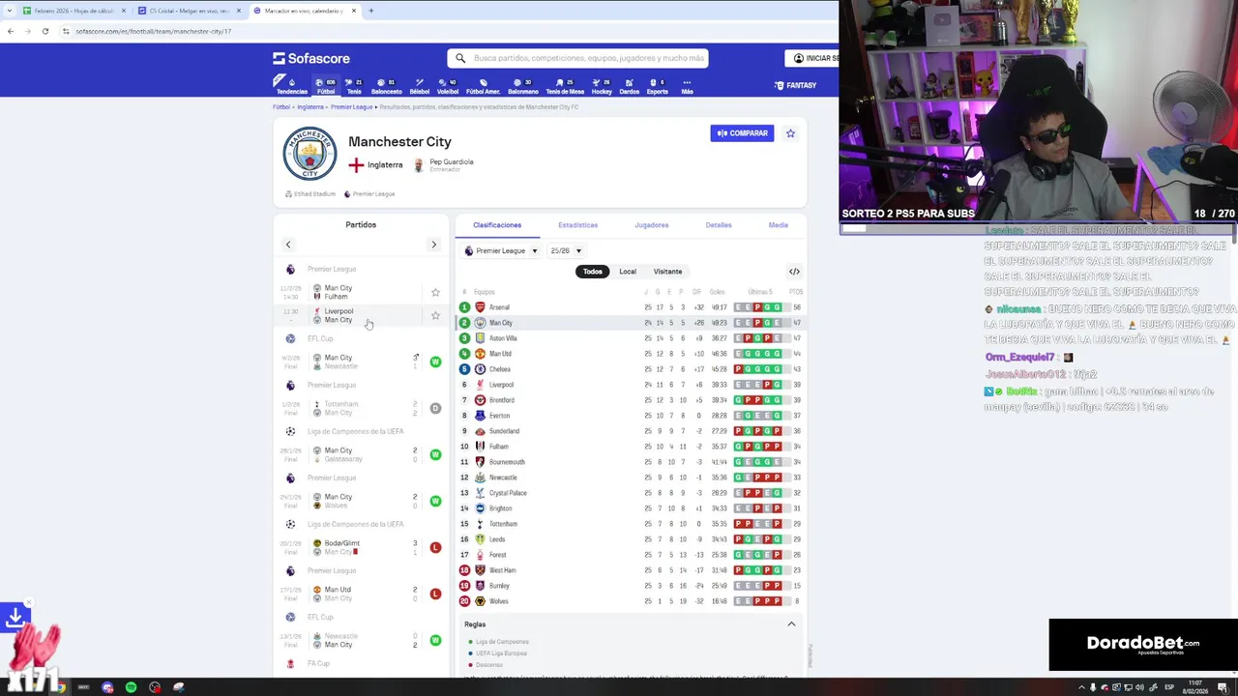Open the Esports section
Image resolution: width=1238 pixels, height=696 pixels.
[657, 86]
